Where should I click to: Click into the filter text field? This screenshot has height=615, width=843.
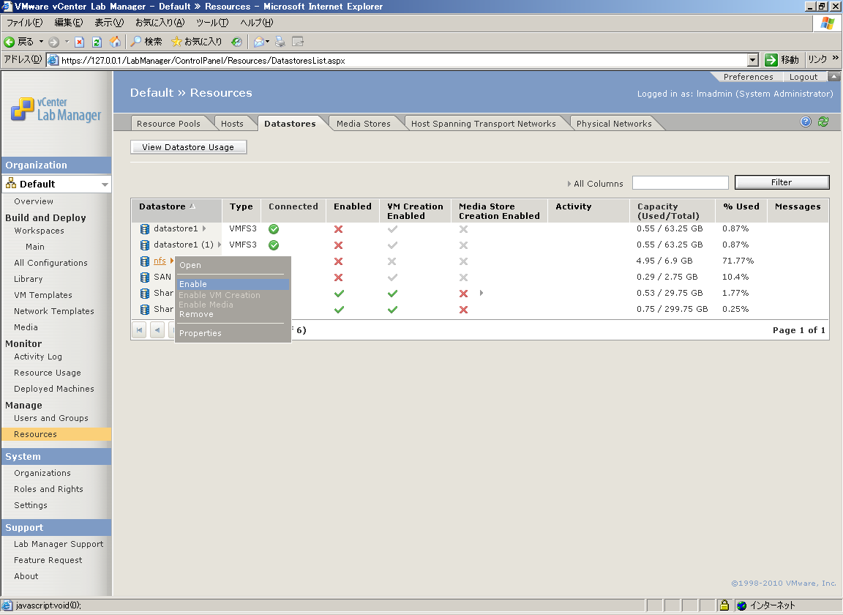click(x=680, y=182)
